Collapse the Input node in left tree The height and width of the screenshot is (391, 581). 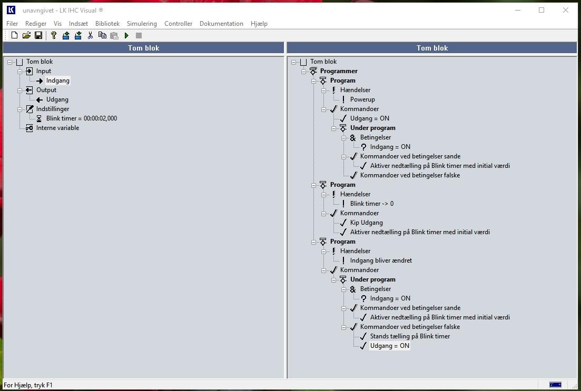pyautogui.click(x=20, y=71)
